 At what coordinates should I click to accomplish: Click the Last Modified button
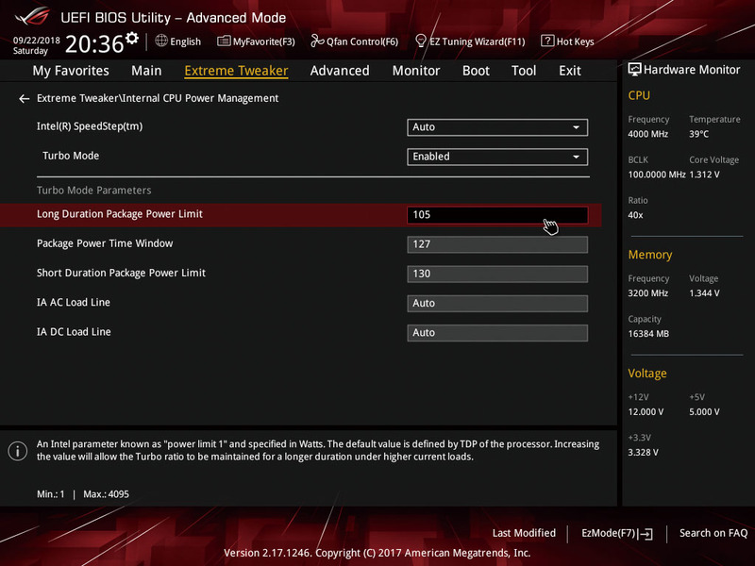(x=524, y=533)
